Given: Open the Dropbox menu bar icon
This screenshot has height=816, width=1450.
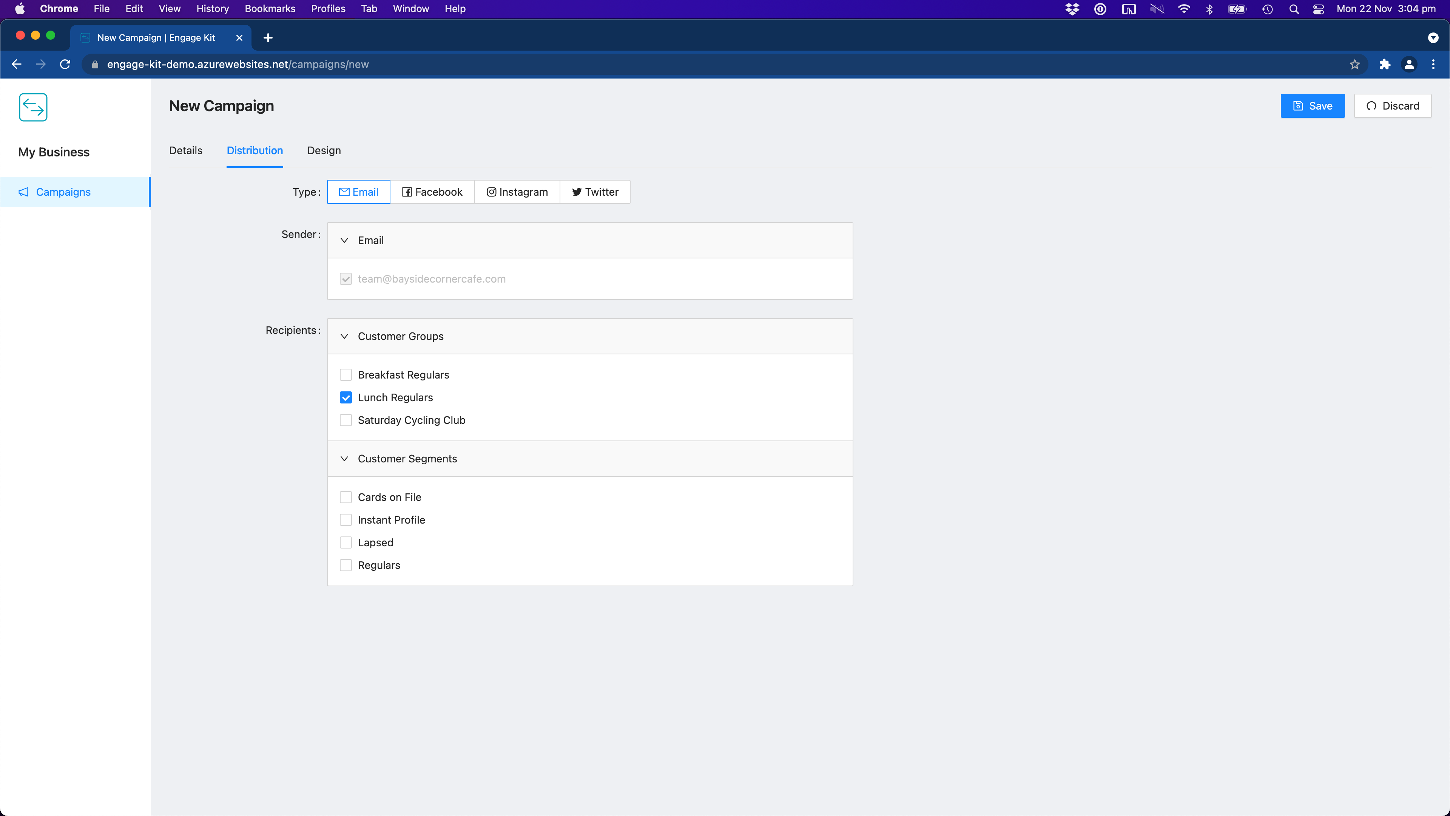Looking at the screenshot, I should click(1072, 9).
